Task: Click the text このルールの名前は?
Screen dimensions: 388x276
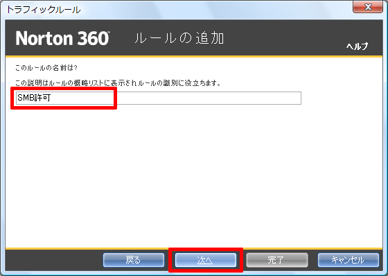Action: pos(46,68)
